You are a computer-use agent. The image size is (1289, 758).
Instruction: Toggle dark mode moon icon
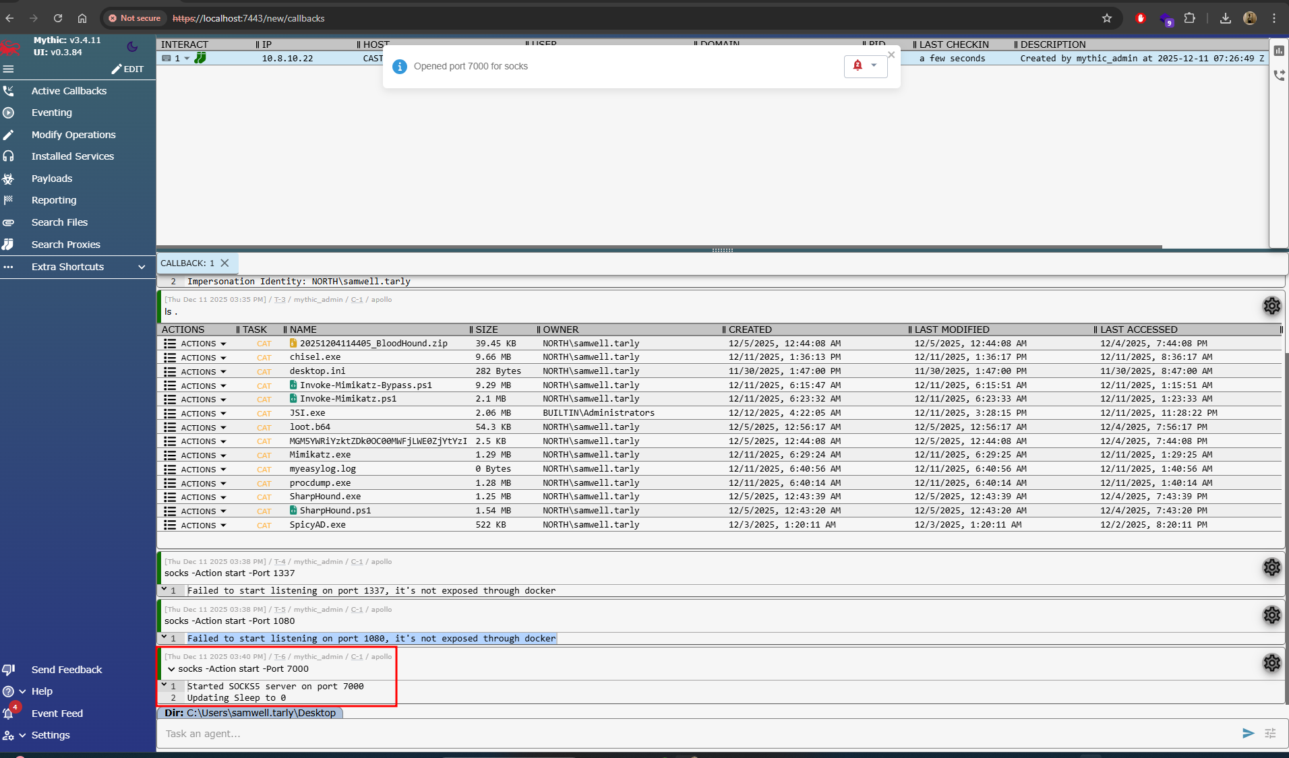[132, 46]
